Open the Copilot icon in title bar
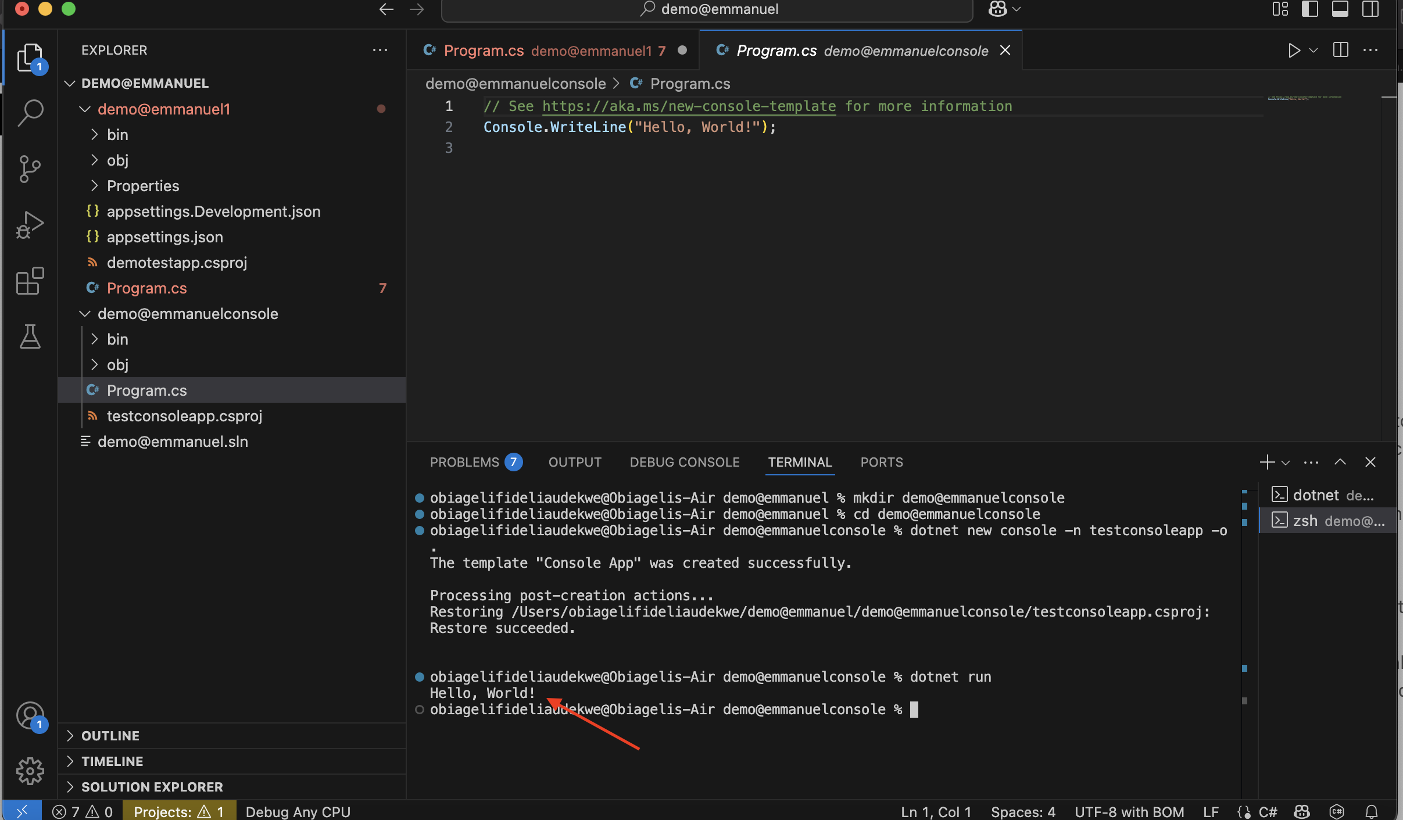Viewport: 1403px width, 820px height. tap(998, 9)
